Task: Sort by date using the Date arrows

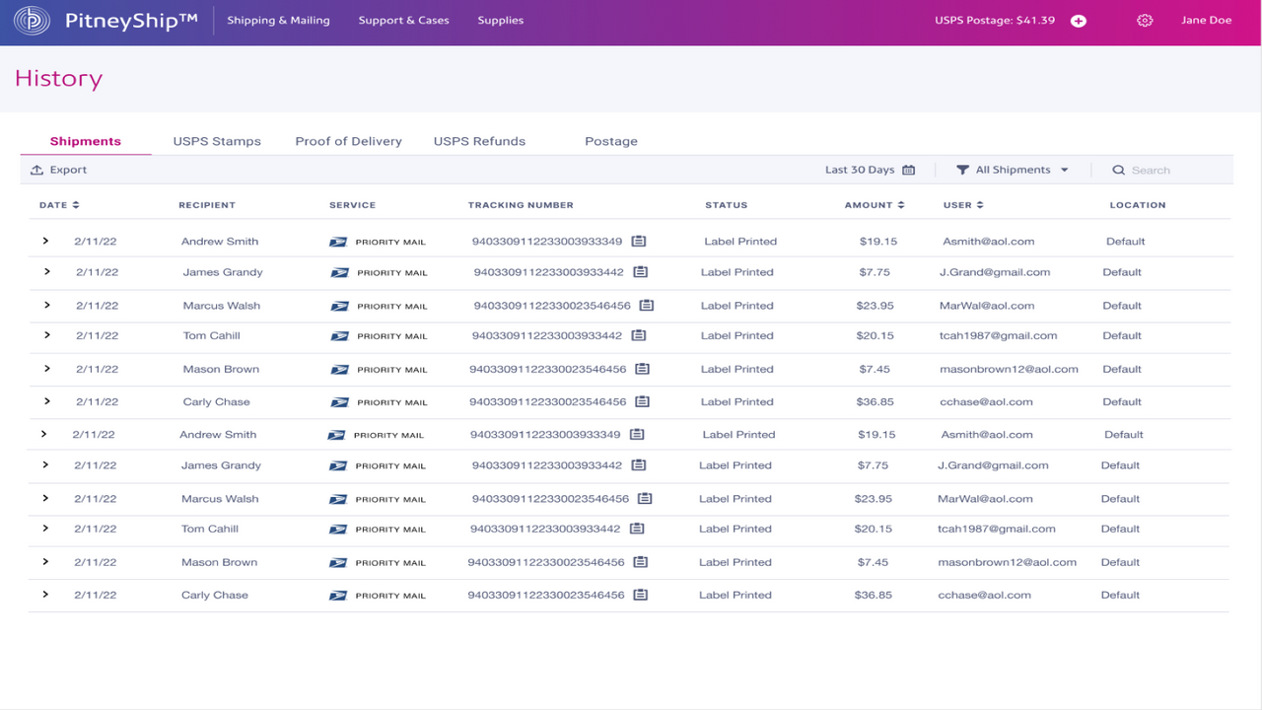Action: (x=76, y=205)
